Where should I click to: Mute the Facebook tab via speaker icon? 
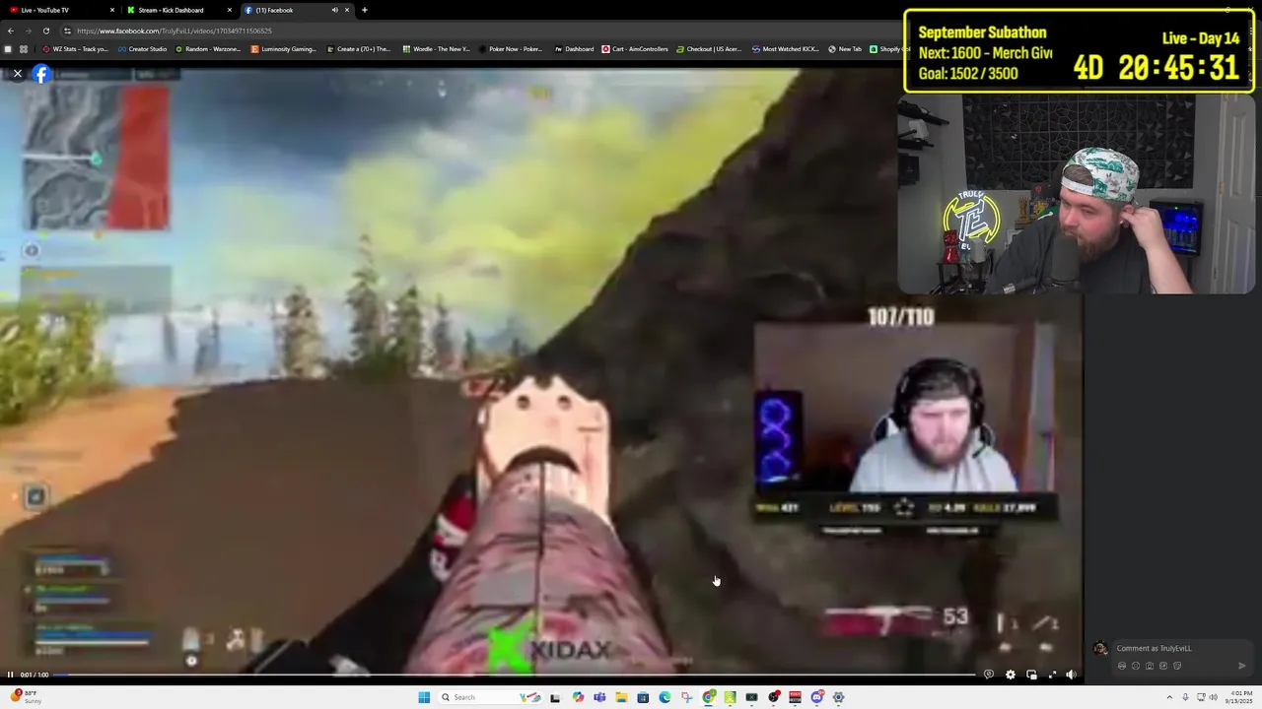(334, 10)
